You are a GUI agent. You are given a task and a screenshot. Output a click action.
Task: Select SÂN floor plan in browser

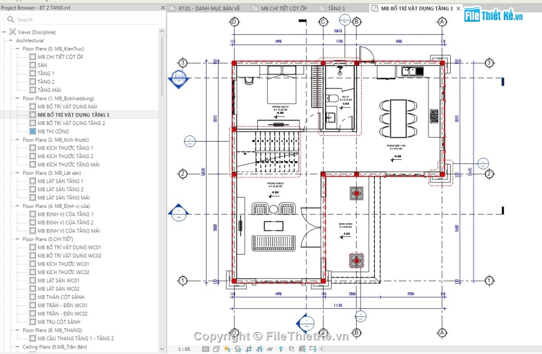42,65
